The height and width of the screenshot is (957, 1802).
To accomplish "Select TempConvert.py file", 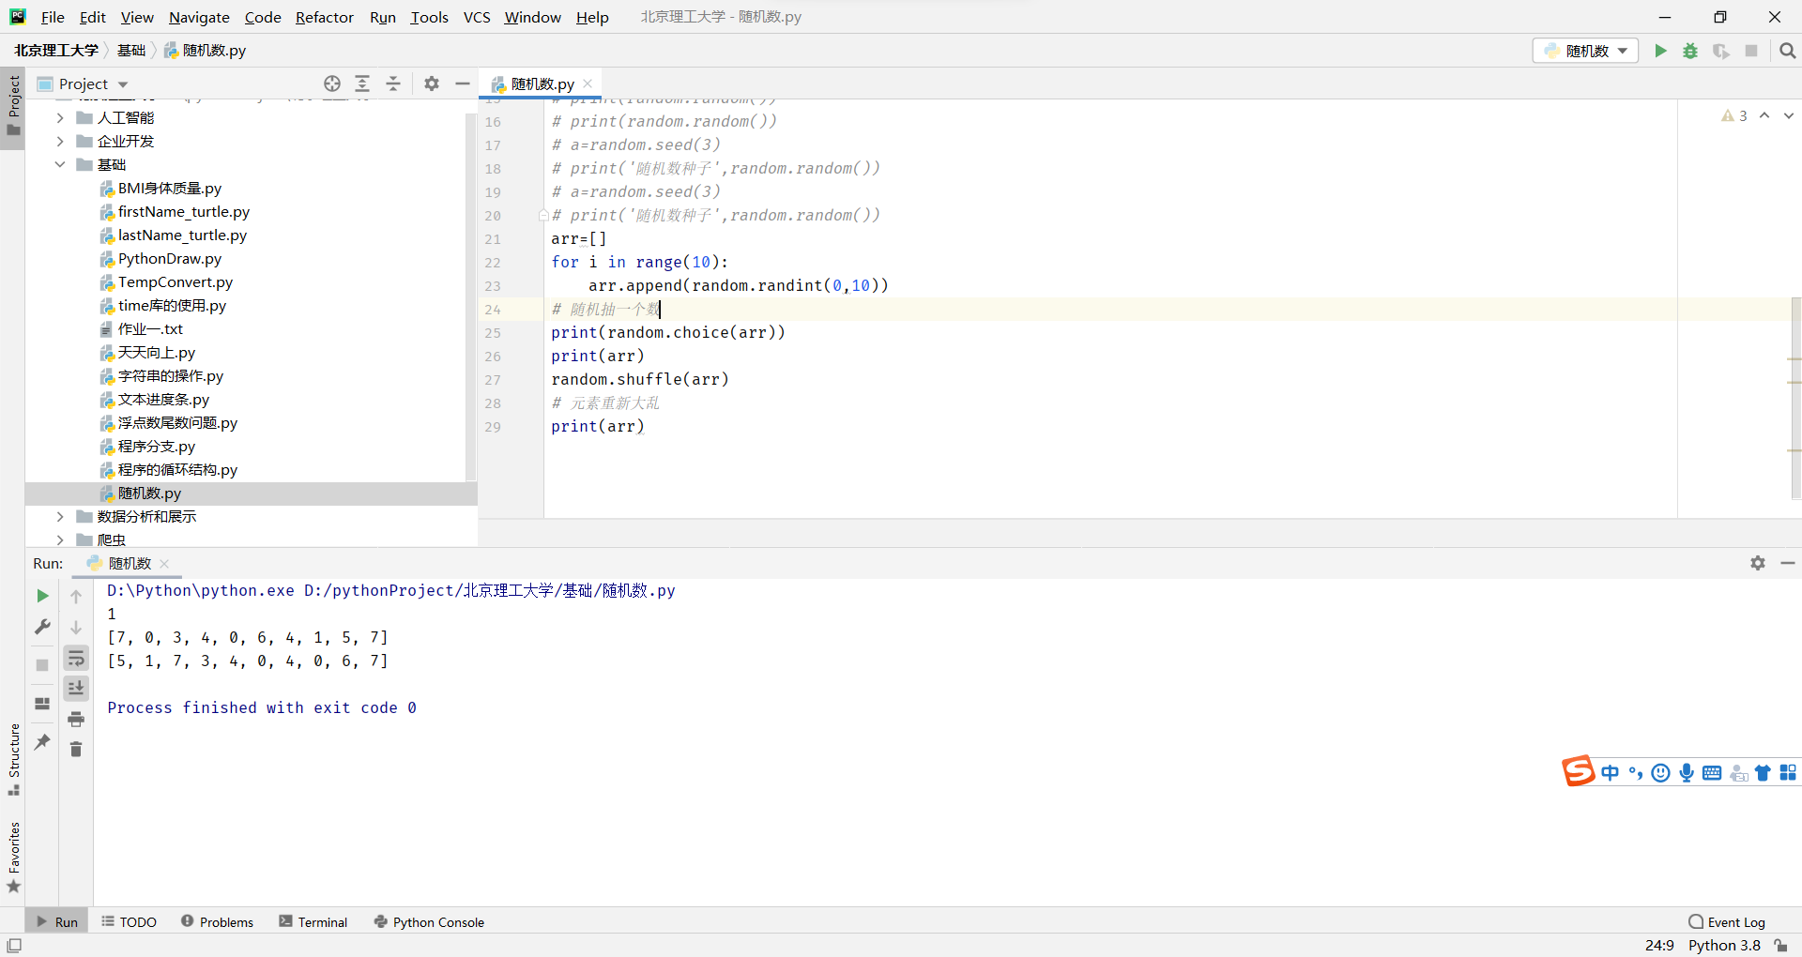I will [176, 282].
